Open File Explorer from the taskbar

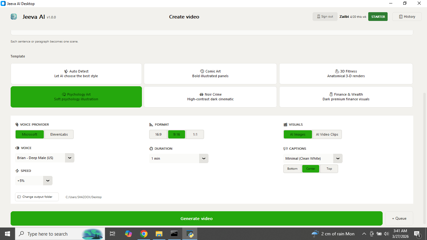pyautogui.click(x=159, y=234)
